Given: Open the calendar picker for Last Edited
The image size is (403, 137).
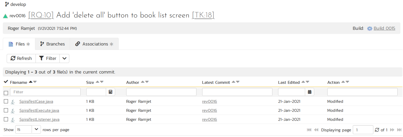Looking at the screenshot, I should (x=310, y=92).
